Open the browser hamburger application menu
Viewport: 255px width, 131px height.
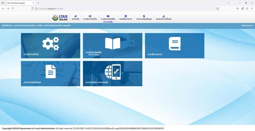pyautogui.click(x=252, y=8)
